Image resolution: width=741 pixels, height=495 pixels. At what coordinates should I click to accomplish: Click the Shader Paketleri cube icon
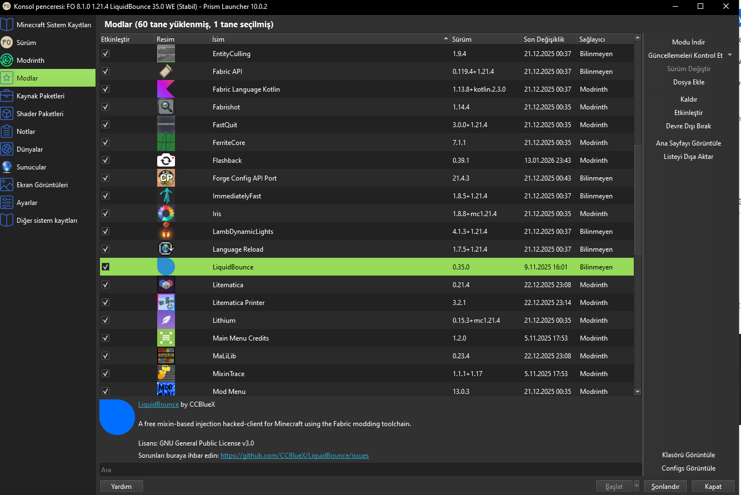7,113
